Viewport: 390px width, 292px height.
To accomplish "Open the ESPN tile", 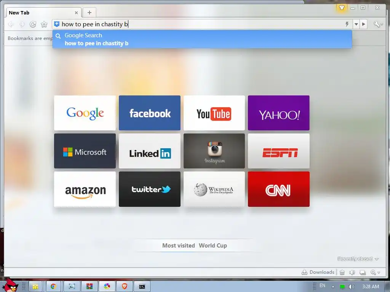I will tap(278, 151).
